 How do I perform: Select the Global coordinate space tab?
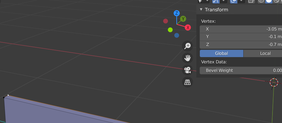[221, 53]
